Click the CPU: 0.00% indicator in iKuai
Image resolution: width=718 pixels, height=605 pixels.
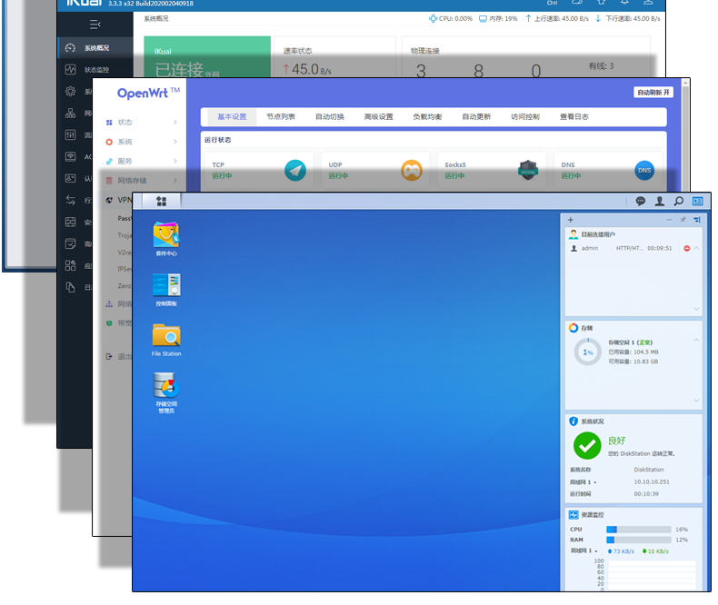[451, 19]
